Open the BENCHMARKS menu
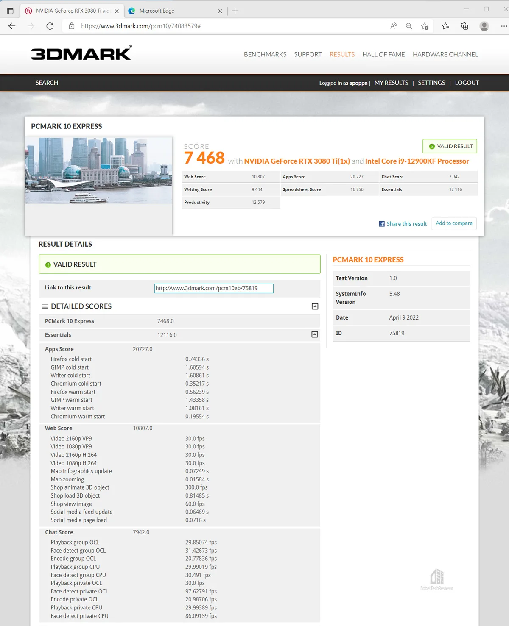 click(x=265, y=54)
